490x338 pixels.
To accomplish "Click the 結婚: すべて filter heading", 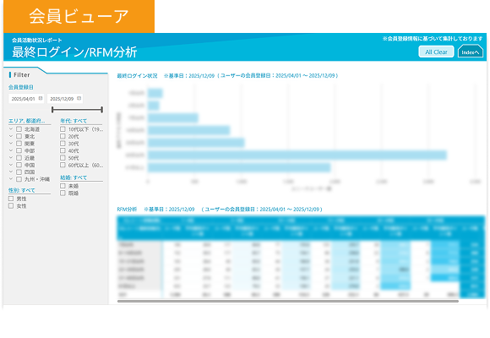I will tap(73, 177).
